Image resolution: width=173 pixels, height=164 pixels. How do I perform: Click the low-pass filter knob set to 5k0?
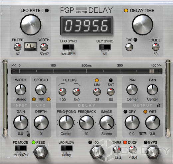[x=77, y=92]
